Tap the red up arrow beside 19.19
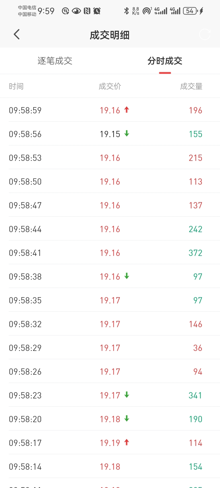 point(126,443)
